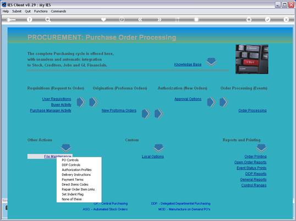The height and width of the screenshot is (221, 296).
Task: Open the Functions menu
Action: point(41,12)
